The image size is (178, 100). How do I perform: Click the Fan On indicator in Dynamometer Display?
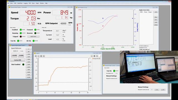[18, 41]
